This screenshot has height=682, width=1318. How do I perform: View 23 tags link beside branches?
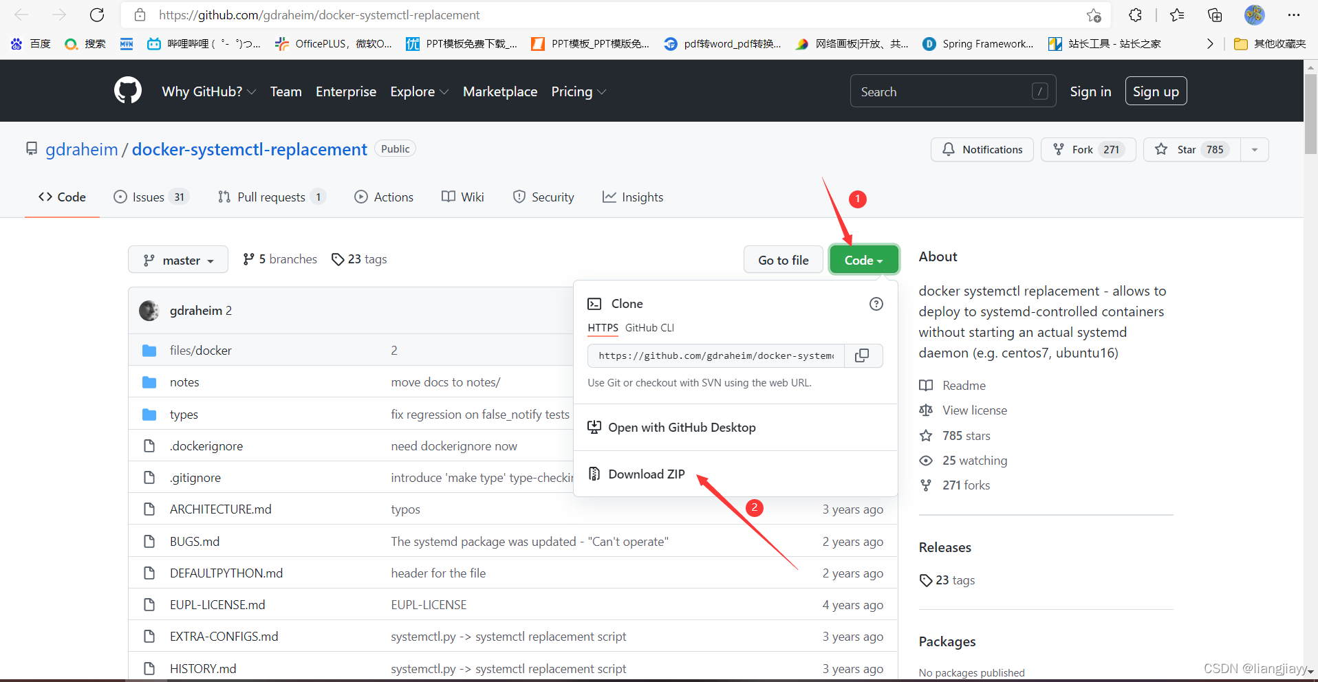[x=359, y=259]
